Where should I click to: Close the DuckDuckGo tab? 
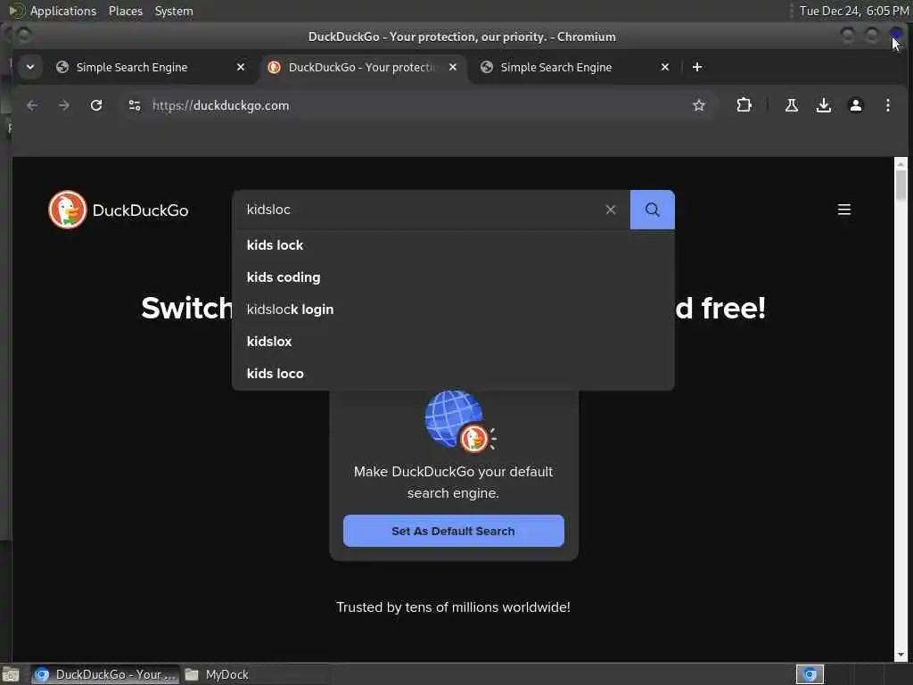tap(452, 67)
